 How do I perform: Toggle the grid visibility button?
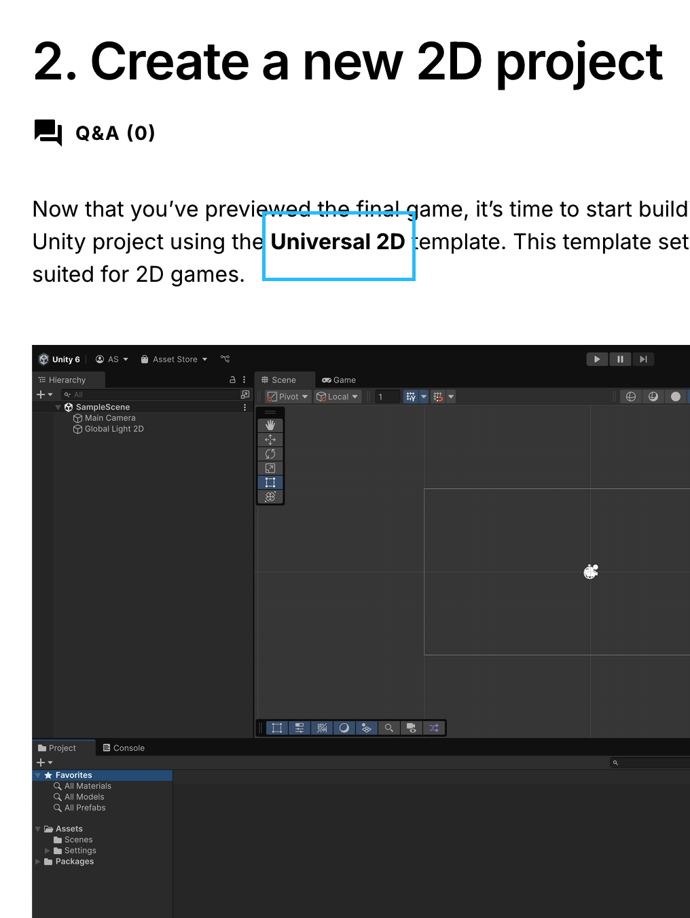tap(411, 397)
